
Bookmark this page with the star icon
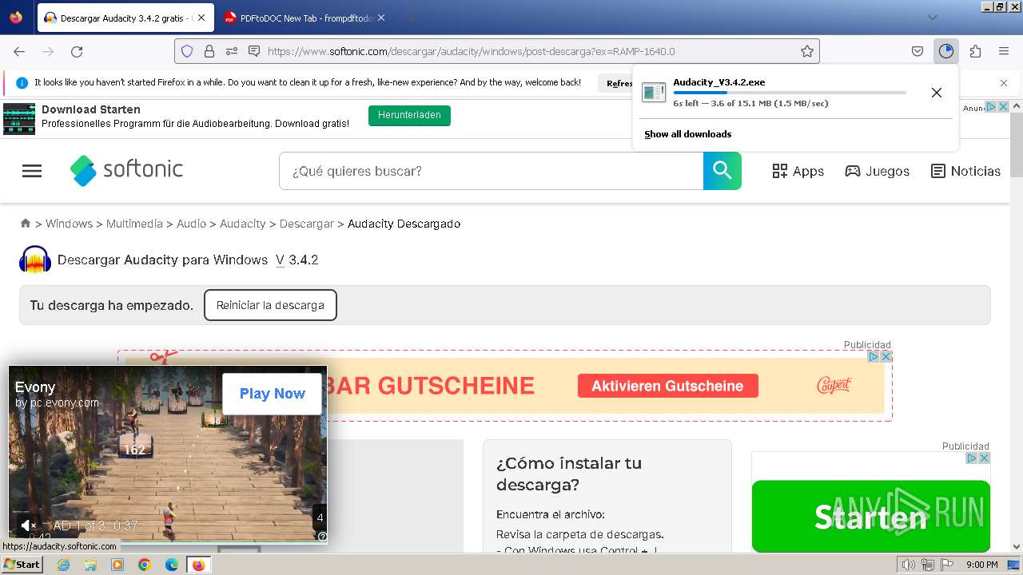click(807, 51)
